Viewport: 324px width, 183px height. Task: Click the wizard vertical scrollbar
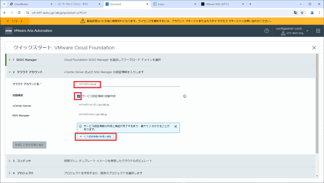317,103
